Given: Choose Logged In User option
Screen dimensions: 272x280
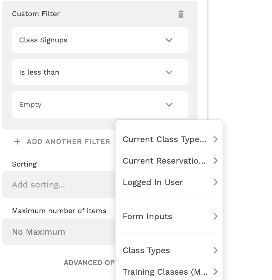Looking at the screenshot, I should [x=153, y=182].
